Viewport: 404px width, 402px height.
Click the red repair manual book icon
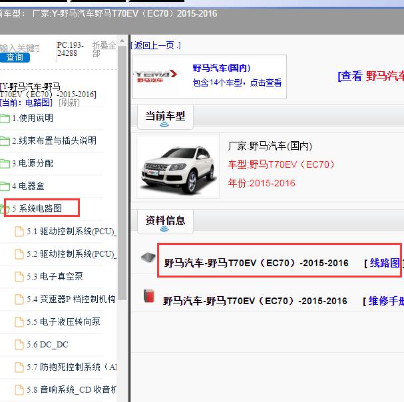point(149,296)
